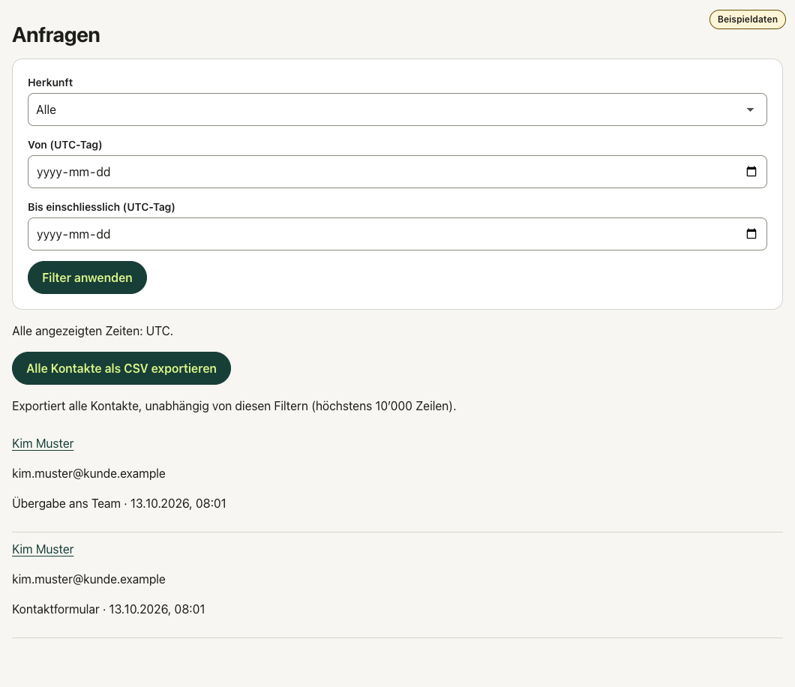Open the Kim Muster entry from Kontaktformular
This screenshot has width=795, height=687.
click(43, 549)
